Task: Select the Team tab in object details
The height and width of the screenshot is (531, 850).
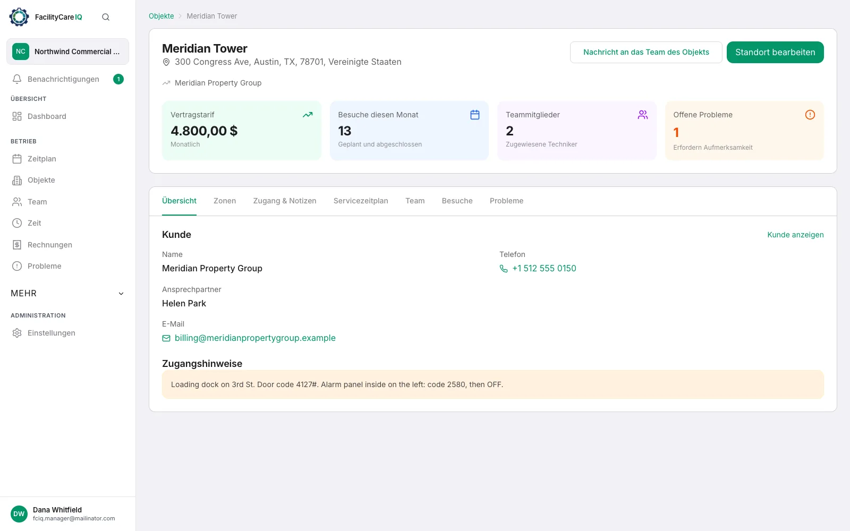Action: coord(415,201)
